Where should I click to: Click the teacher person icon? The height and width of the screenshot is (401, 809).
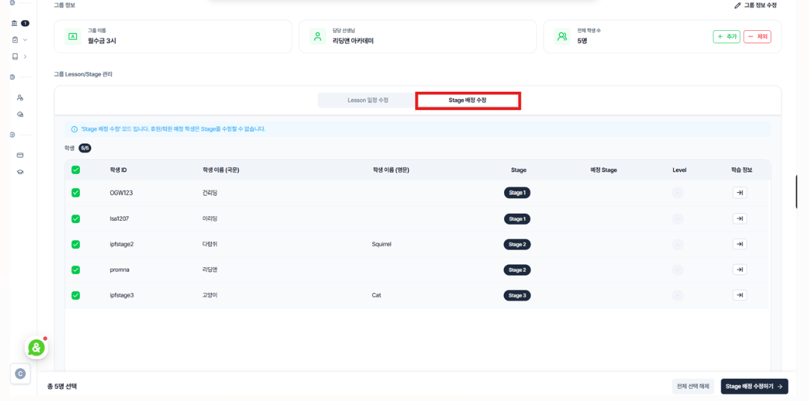pos(318,36)
